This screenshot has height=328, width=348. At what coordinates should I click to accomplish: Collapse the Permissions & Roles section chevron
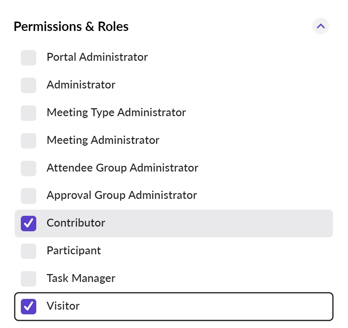[320, 26]
